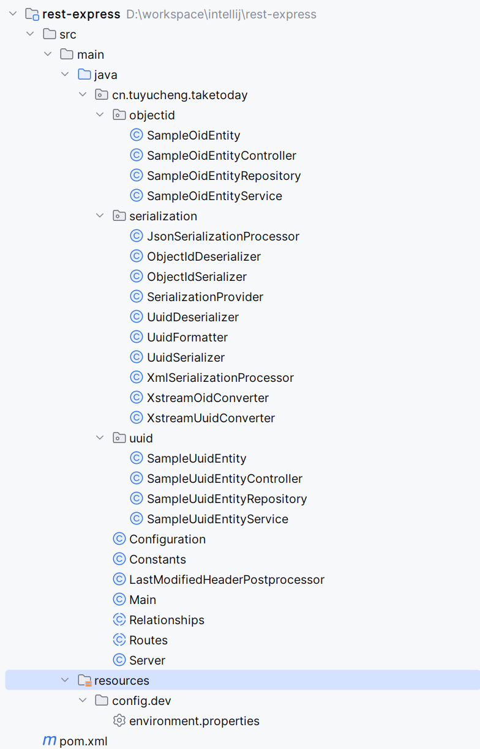Collapse the objectid package node
This screenshot has height=749, width=480.
[x=100, y=115]
